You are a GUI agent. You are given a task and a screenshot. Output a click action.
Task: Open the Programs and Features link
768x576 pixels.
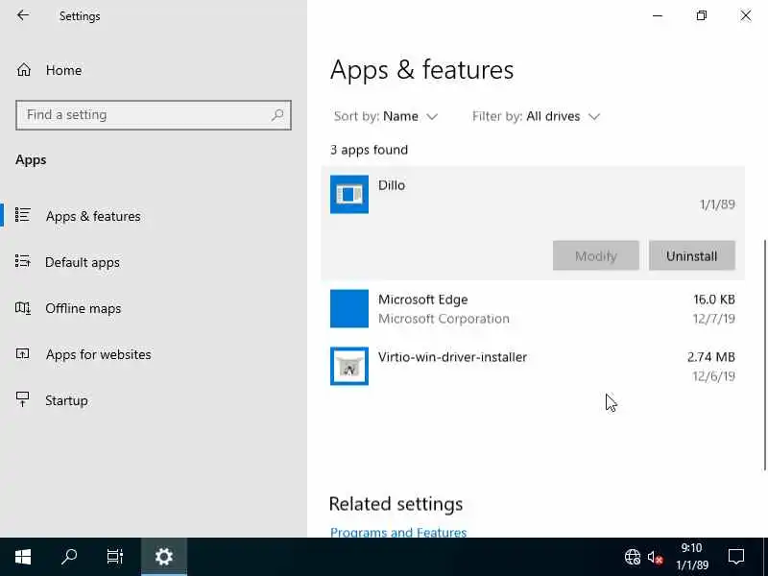point(398,532)
